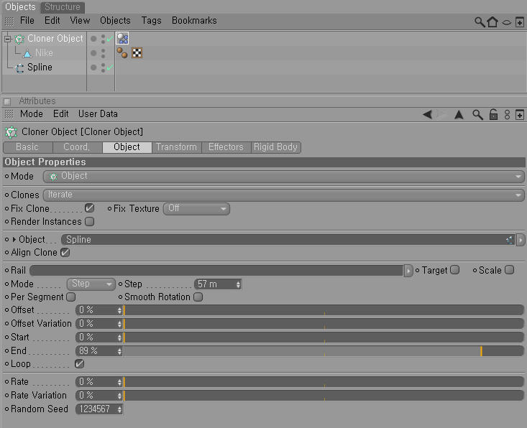Toggle the lock icon in Attributes panel
This screenshot has height=428, width=527.
(x=493, y=114)
